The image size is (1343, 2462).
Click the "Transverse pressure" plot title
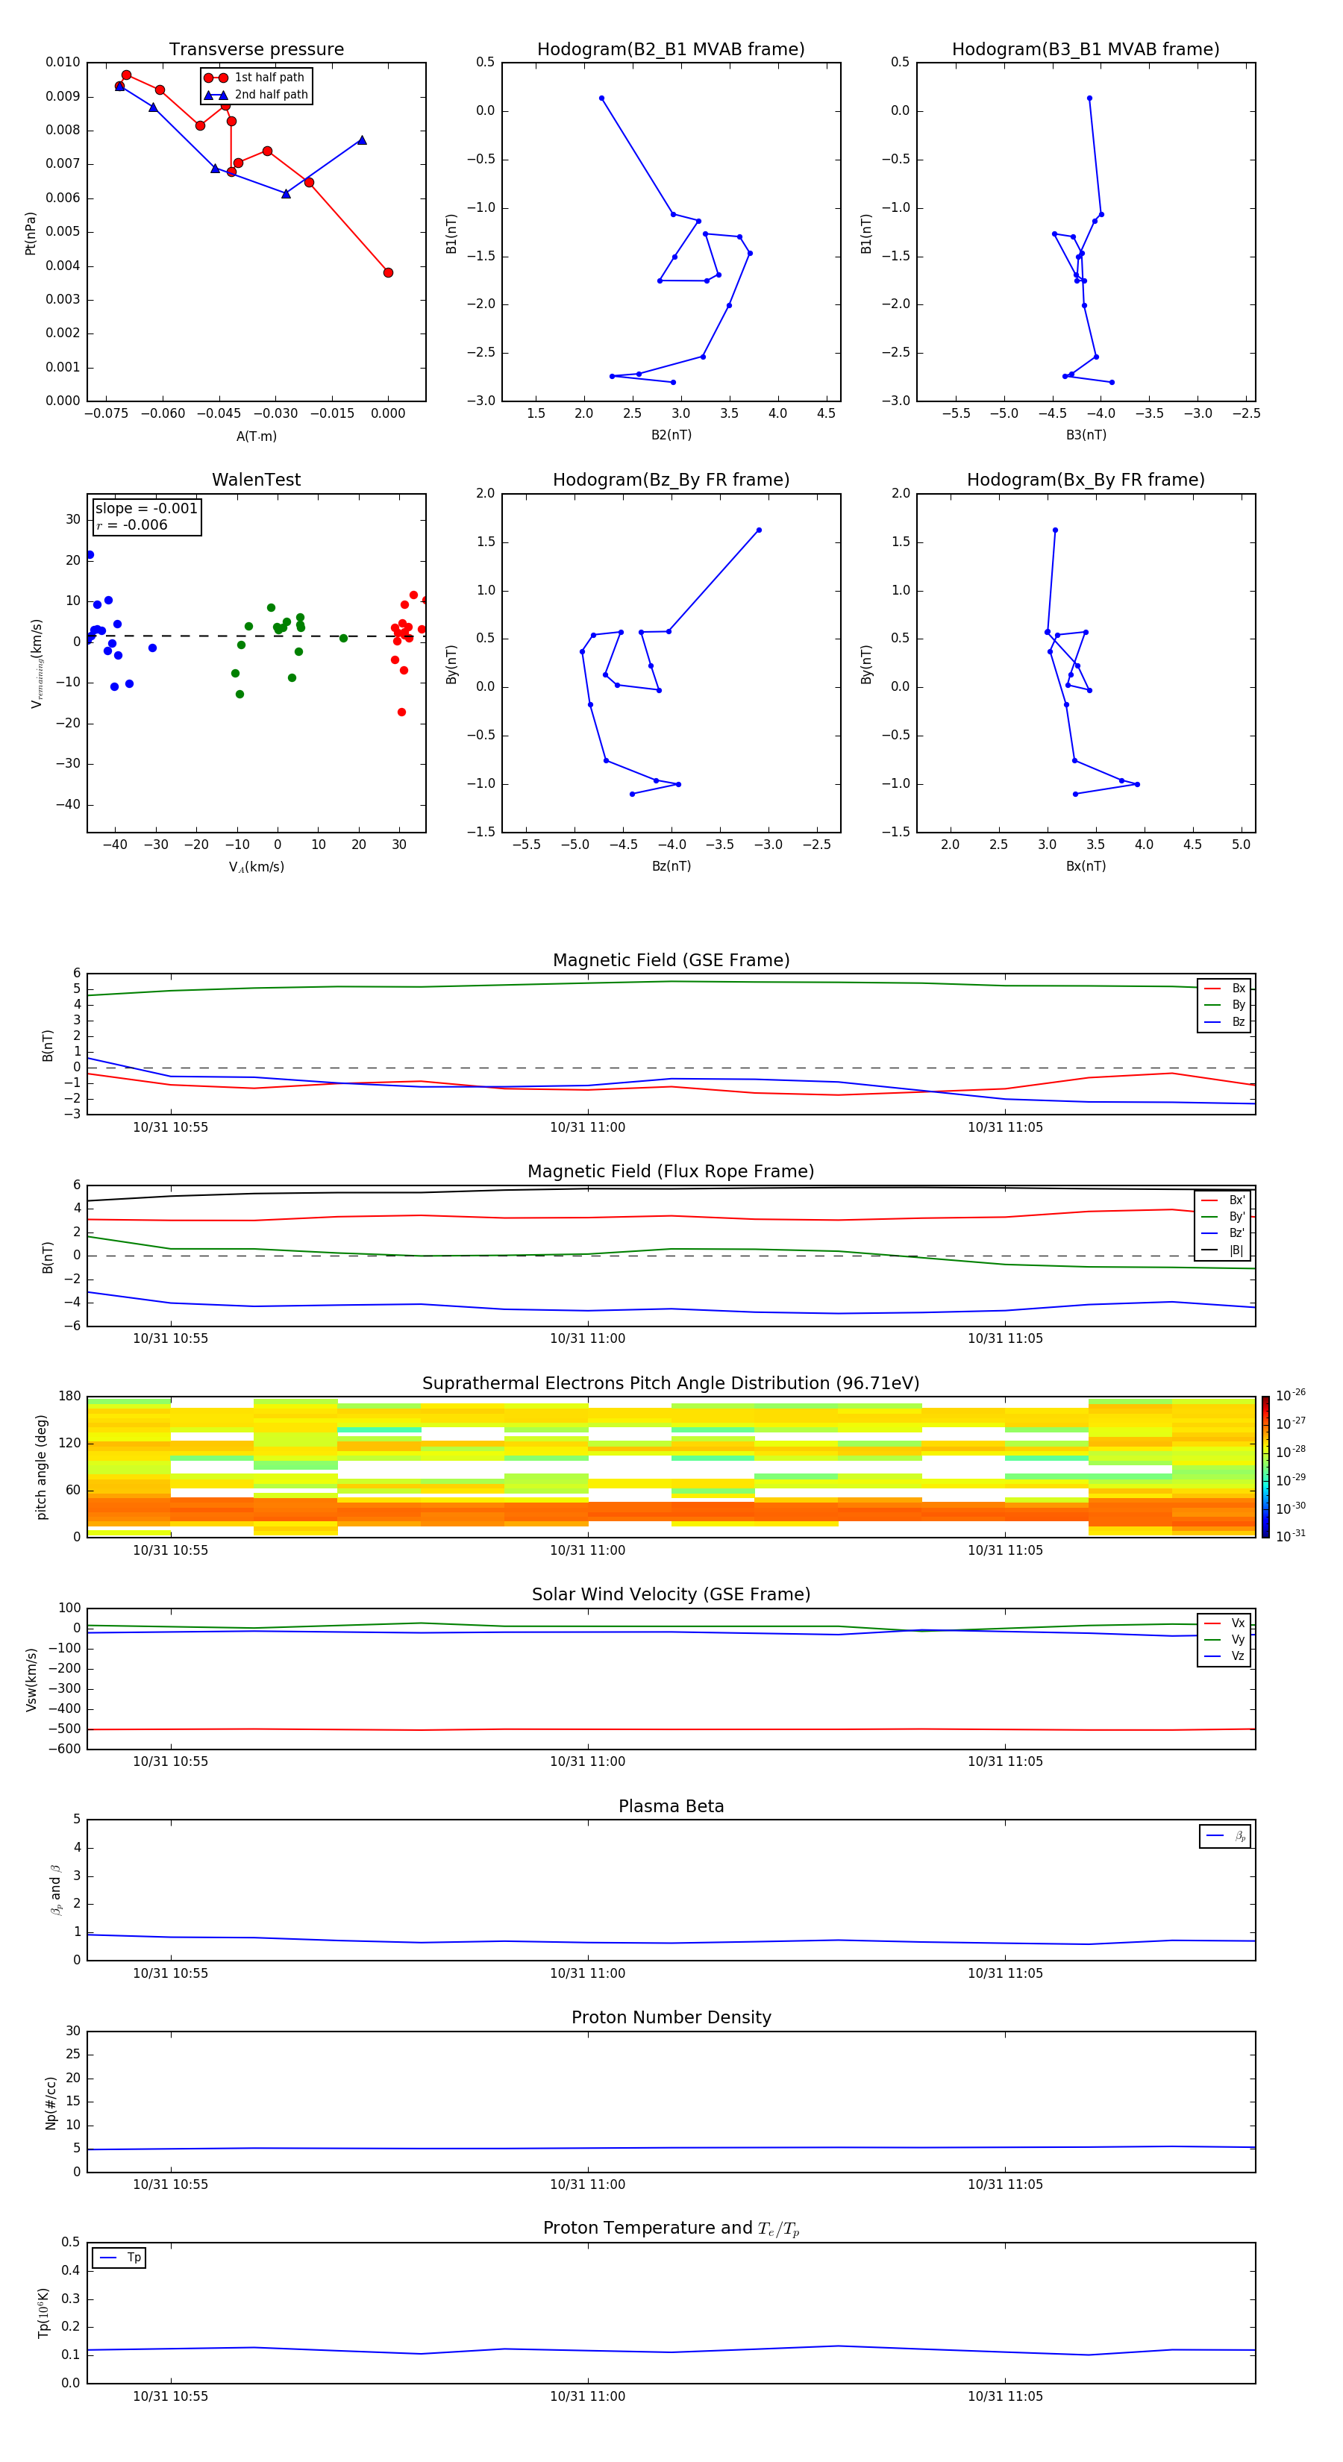coord(256,48)
